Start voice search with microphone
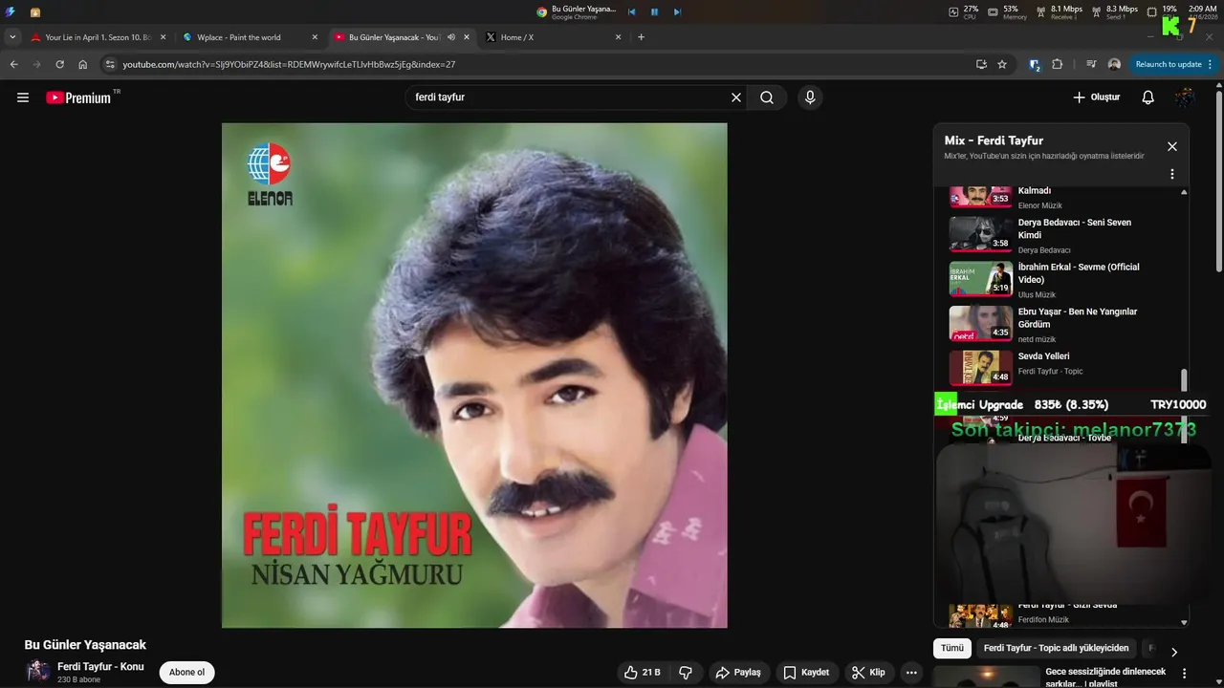This screenshot has height=688, width=1224. [810, 97]
